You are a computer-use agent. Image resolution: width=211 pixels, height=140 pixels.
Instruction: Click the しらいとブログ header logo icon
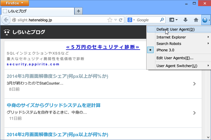7,32
